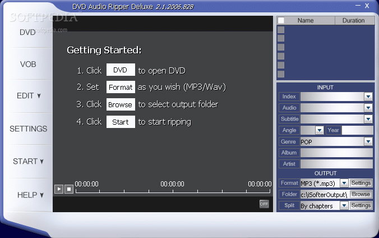Click the Album input field
This screenshot has height=238, width=379.
coord(336,153)
